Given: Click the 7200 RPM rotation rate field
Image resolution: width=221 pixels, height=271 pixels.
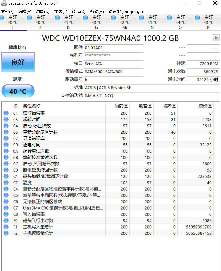Looking at the screenshot, I should [x=203, y=64].
